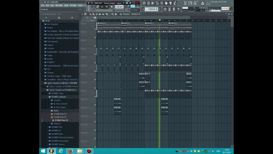Click the undo history round-arrow icon
This screenshot has width=273, height=154.
tap(165, 9)
